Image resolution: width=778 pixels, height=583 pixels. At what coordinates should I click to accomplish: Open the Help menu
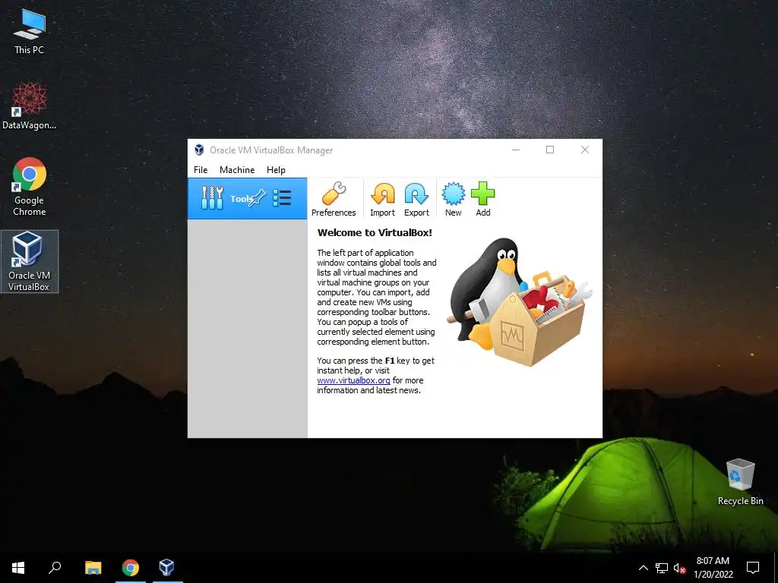276,169
